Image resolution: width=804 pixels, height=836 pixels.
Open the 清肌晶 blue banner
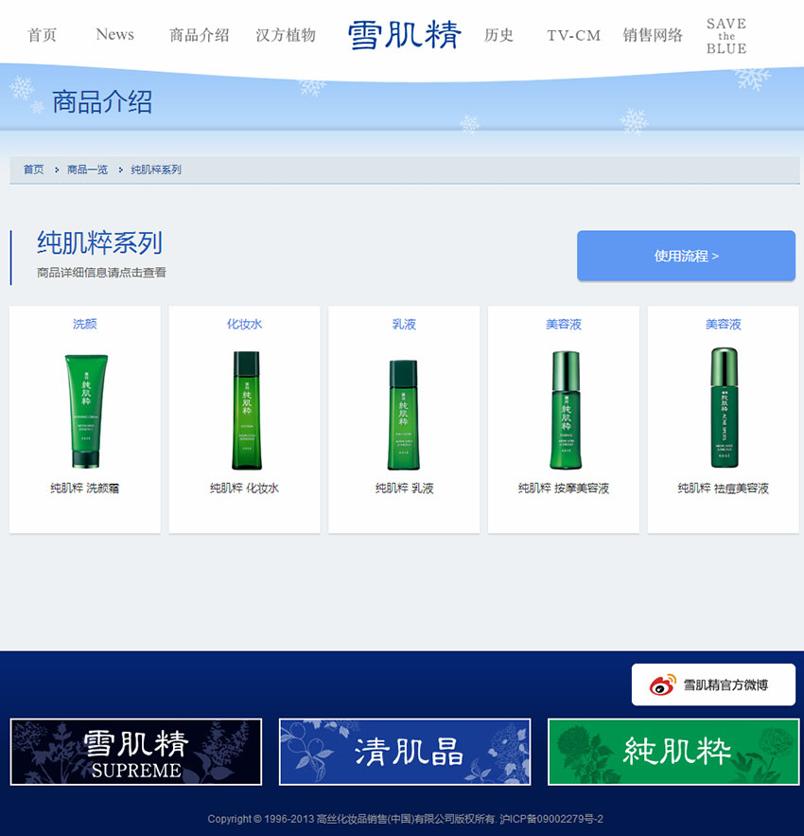pyautogui.click(x=405, y=752)
